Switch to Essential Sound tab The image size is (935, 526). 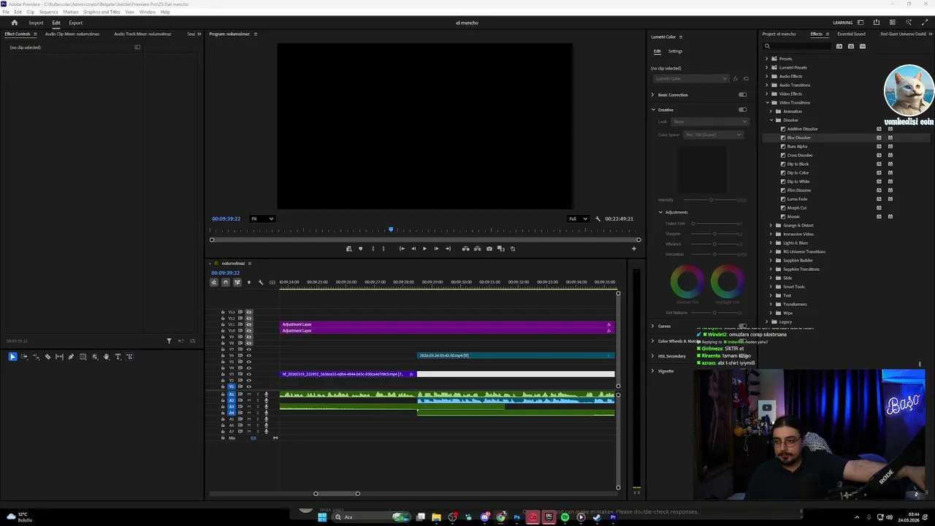(851, 34)
